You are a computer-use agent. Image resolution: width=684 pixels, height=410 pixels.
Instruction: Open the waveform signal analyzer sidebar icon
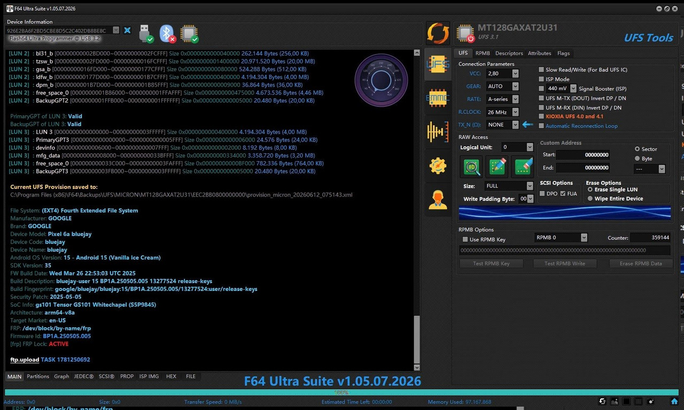[x=438, y=131]
